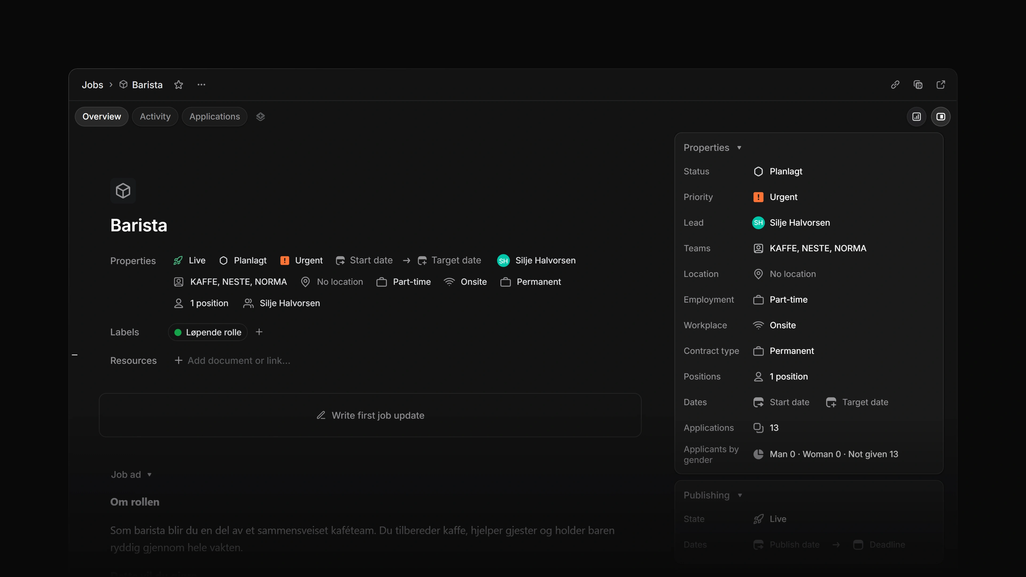Viewport: 1026px width, 577px height.
Task: Open the Applications tab
Action: tap(215, 117)
